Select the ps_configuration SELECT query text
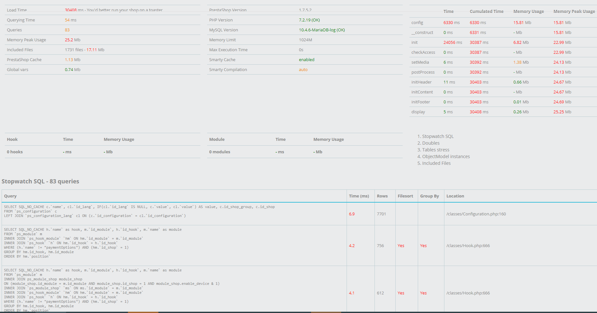 tap(139, 211)
